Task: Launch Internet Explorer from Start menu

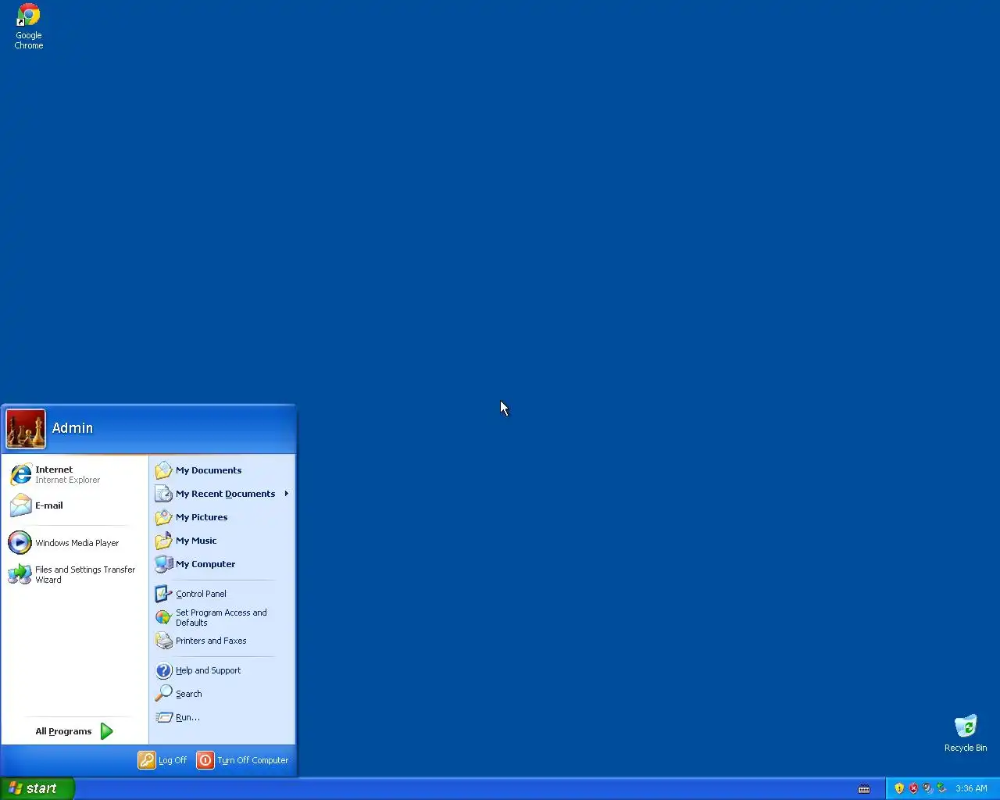Action: pos(74,474)
